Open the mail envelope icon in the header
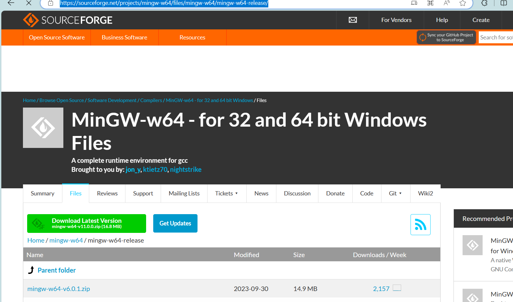This screenshot has width=513, height=302. point(353,20)
